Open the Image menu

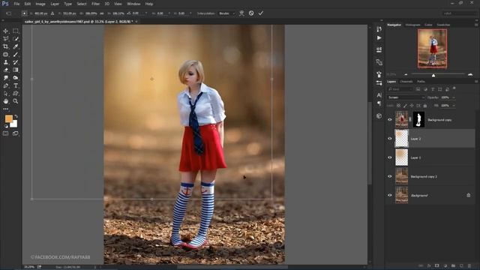pos(40,4)
